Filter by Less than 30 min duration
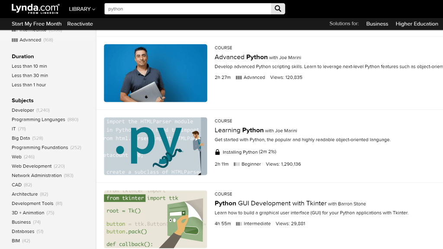The height and width of the screenshot is (249, 443). pyautogui.click(x=30, y=76)
